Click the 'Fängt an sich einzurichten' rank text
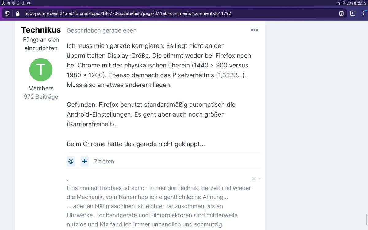This screenshot has width=368, height=230. (x=41, y=44)
